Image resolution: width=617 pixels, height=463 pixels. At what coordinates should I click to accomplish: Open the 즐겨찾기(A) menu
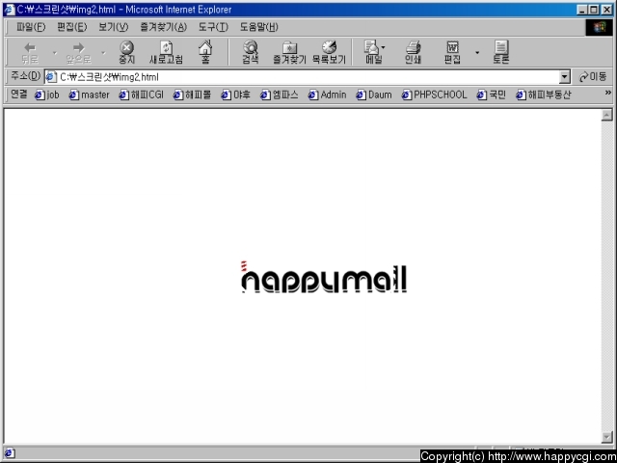coord(163,27)
